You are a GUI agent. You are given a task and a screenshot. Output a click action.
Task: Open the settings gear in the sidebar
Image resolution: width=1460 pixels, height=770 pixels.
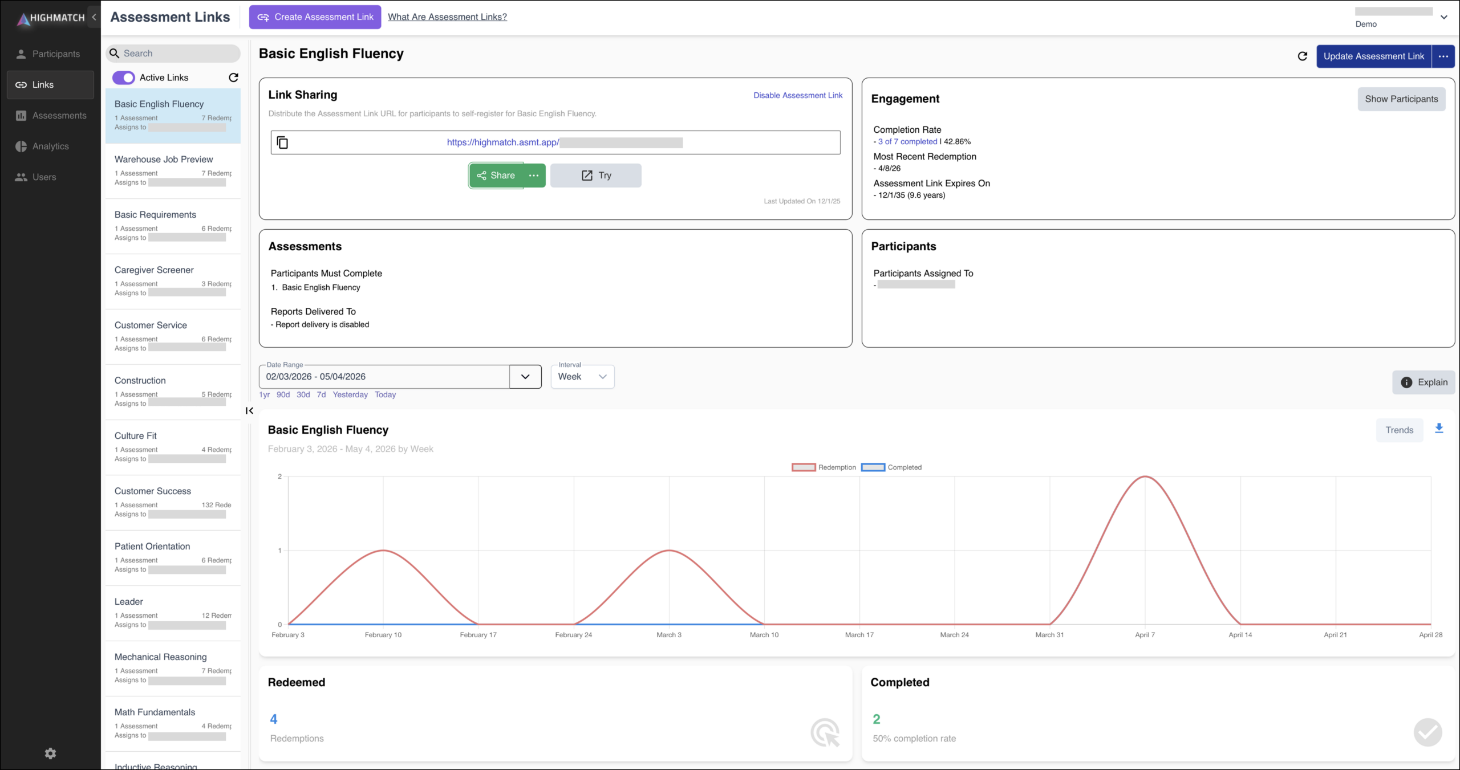[50, 753]
